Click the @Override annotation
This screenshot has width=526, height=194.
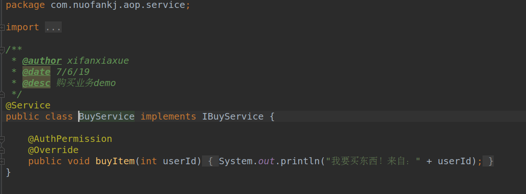click(x=53, y=150)
